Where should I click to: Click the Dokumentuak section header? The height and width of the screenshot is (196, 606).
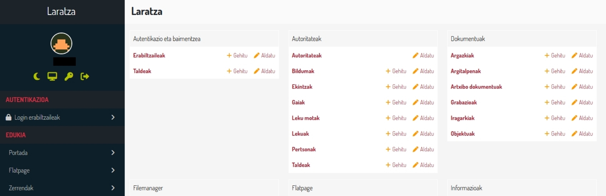pyautogui.click(x=468, y=39)
